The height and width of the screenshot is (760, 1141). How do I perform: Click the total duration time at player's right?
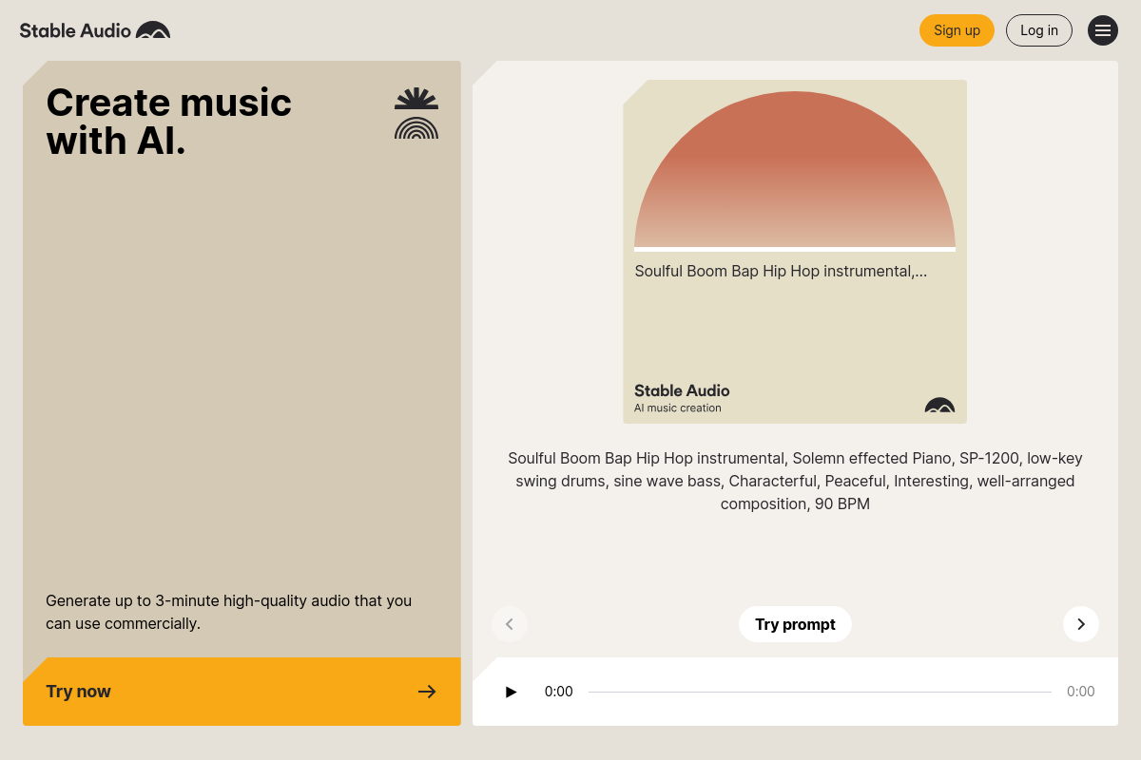click(1080, 692)
